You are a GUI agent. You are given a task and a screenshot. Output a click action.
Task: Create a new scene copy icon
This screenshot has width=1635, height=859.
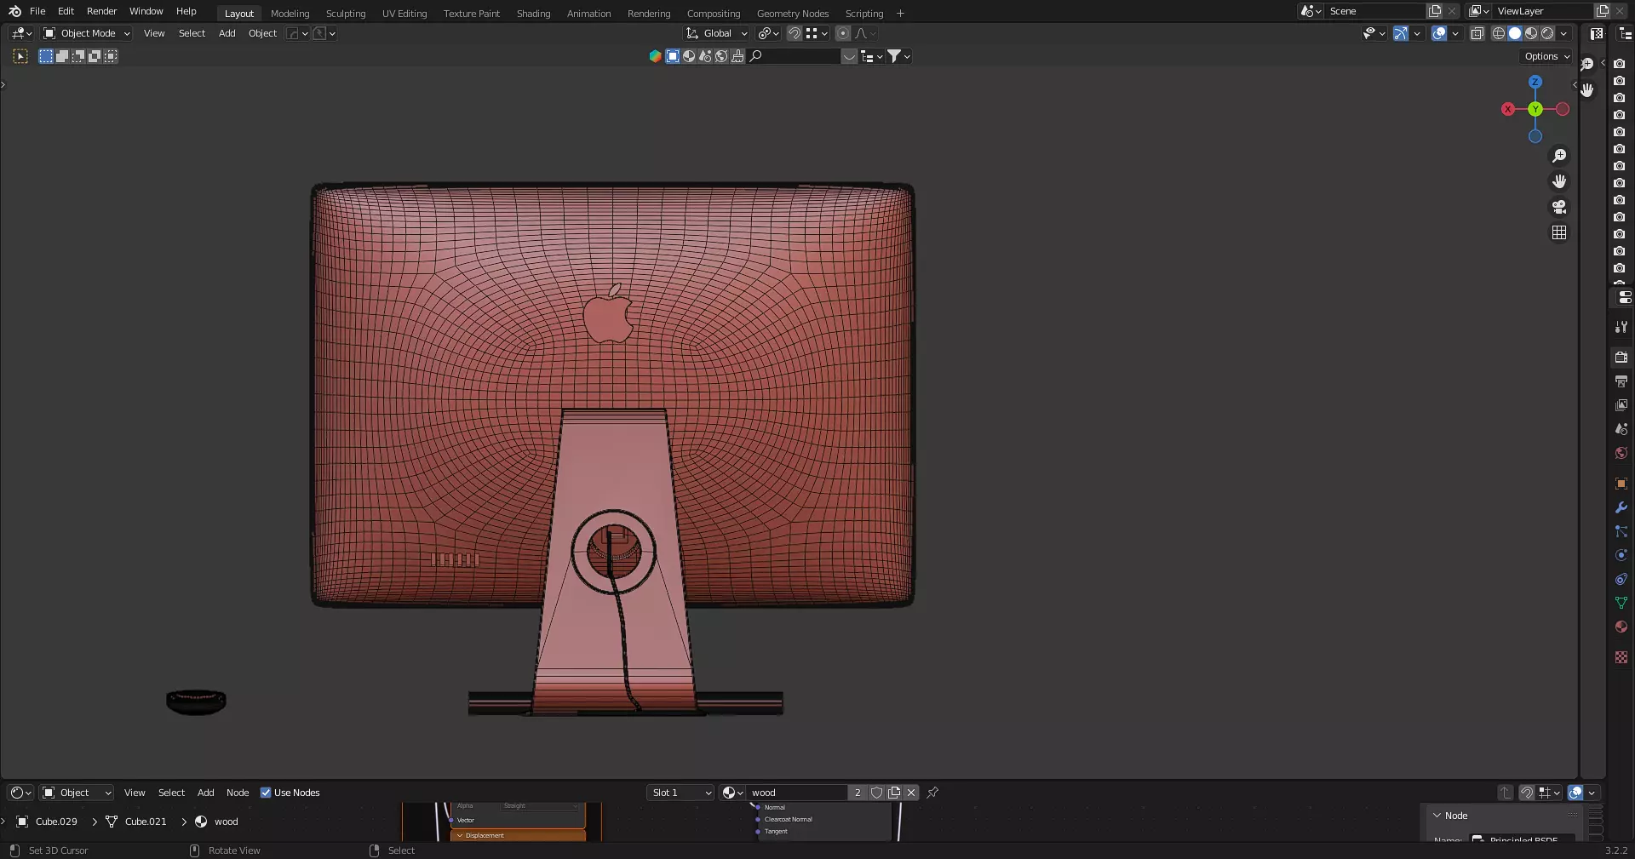[x=1435, y=11]
